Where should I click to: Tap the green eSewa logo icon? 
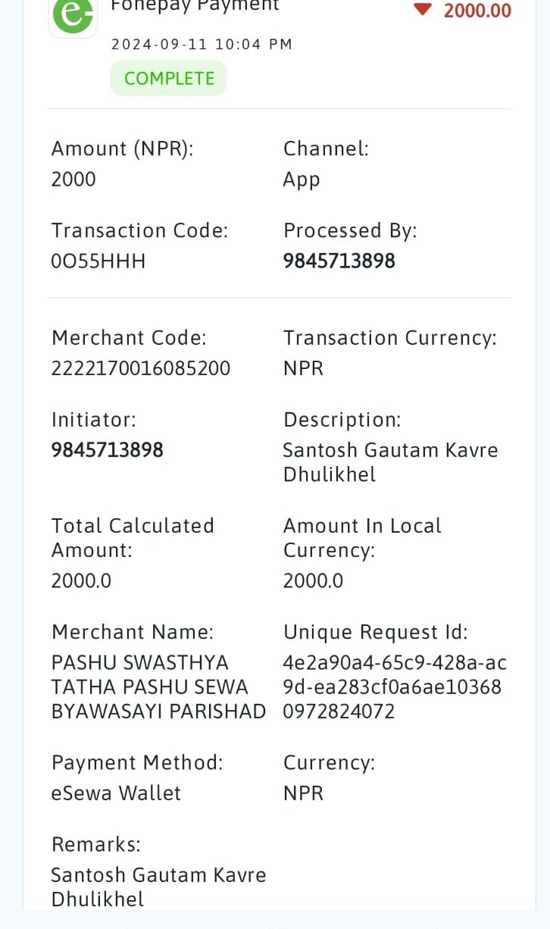pyautogui.click(x=73, y=15)
